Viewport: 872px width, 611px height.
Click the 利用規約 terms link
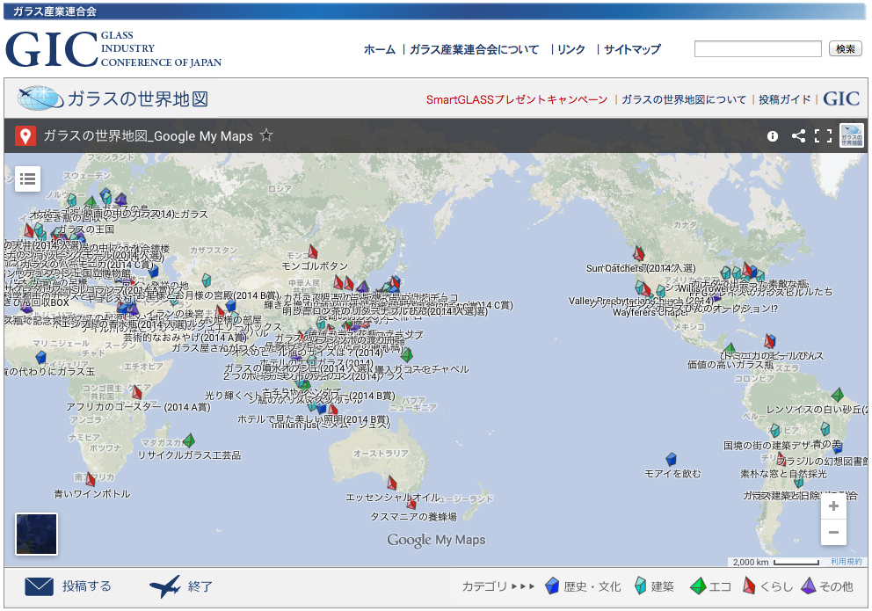pyautogui.click(x=847, y=562)
